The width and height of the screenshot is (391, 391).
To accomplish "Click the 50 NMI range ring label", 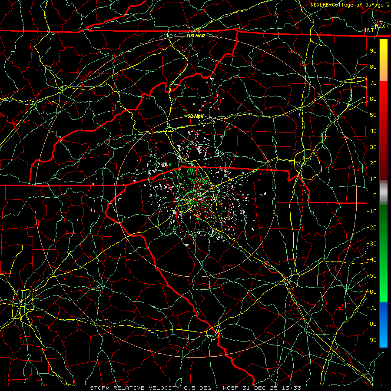I will [195, 116].
